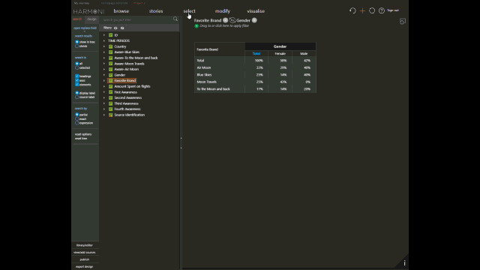Open the modify menu
The image size is (480, 270).
(223, 11)
